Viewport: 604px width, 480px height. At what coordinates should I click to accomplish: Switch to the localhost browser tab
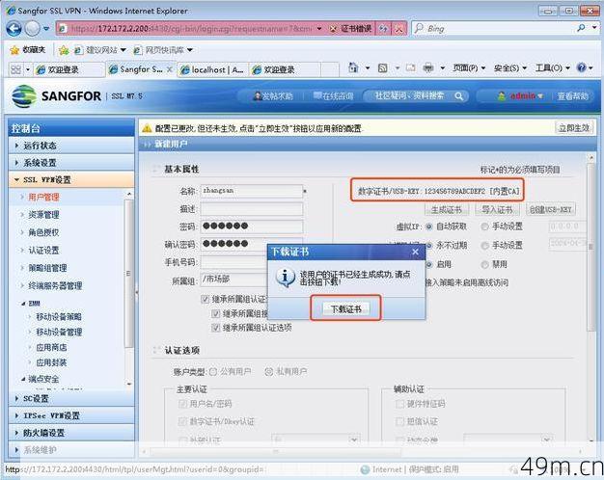tap(212, 69)
